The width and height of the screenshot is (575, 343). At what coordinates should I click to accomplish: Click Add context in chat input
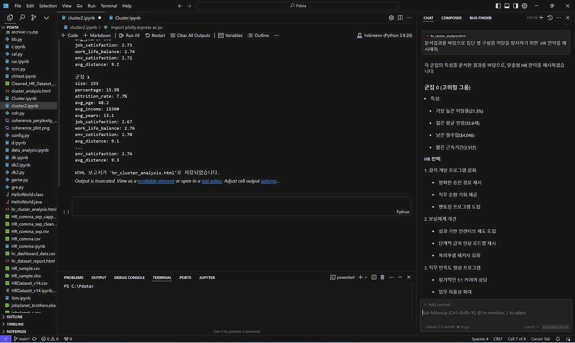(437, 304)
